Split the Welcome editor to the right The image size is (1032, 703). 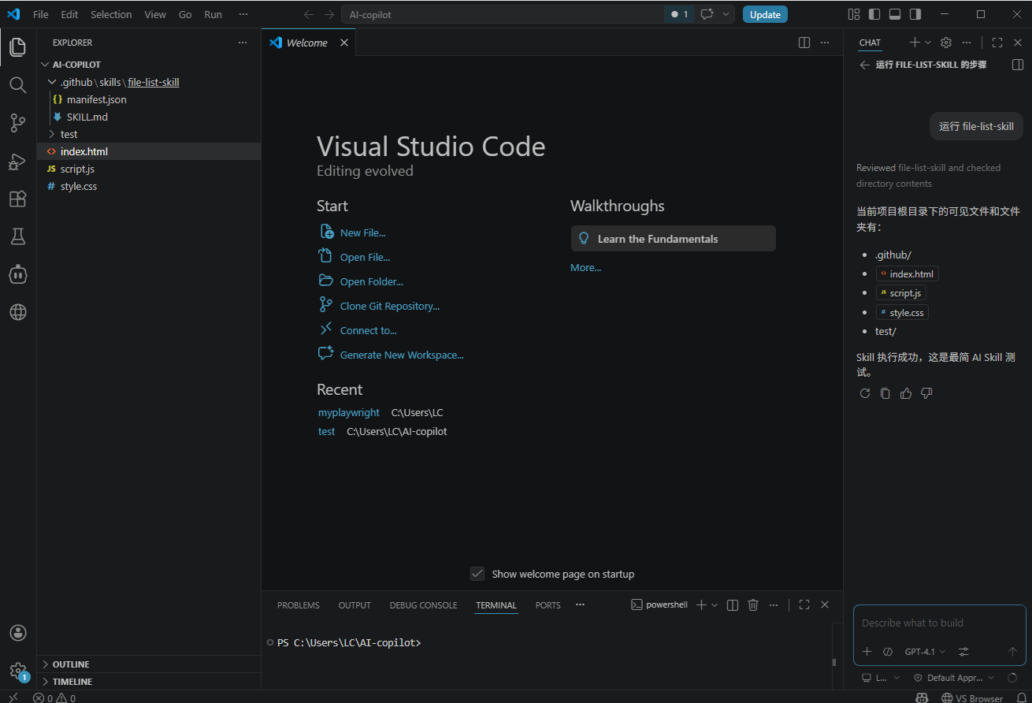coord(804,43)
